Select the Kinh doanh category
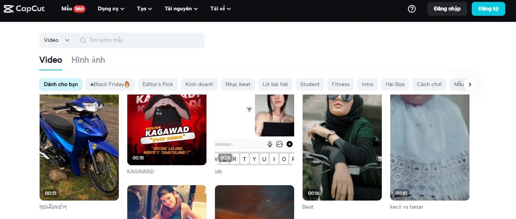 (x=199, y=85)
